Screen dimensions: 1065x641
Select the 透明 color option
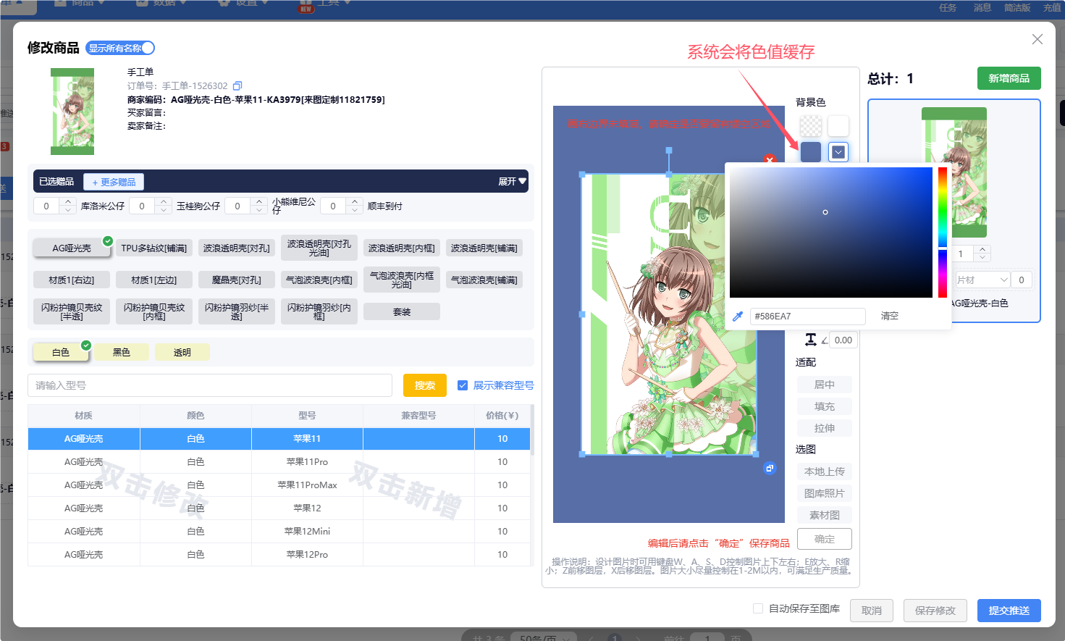[182, 352]
